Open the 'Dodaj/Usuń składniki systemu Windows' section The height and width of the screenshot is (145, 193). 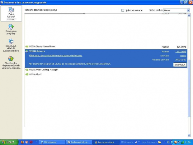click(x=11, y=45)
